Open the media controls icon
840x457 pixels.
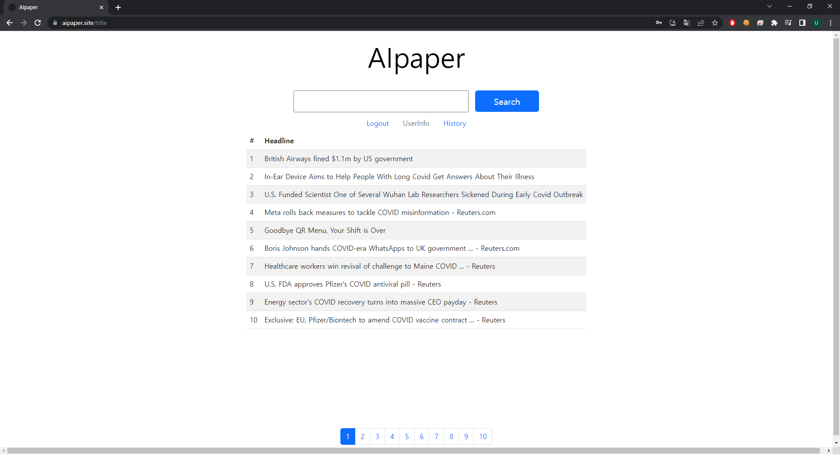coord(788,23)
